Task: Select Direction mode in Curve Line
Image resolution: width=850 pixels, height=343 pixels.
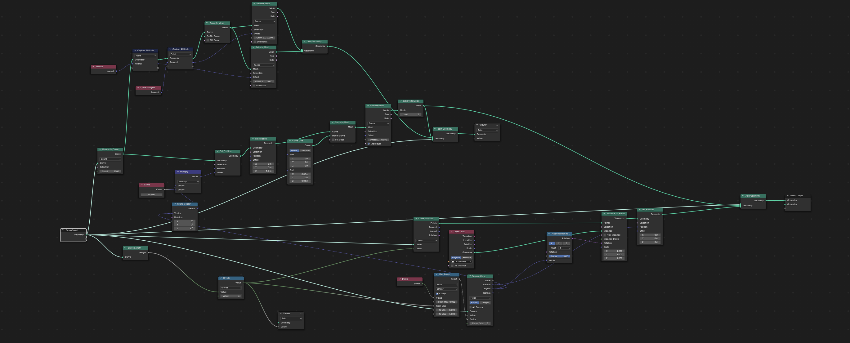Action: [305, 151]
